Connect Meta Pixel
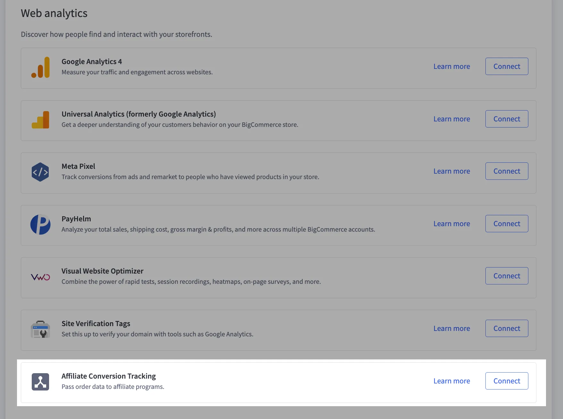The width and height of the screenshot is (563, 419). [x=507, y=171]
